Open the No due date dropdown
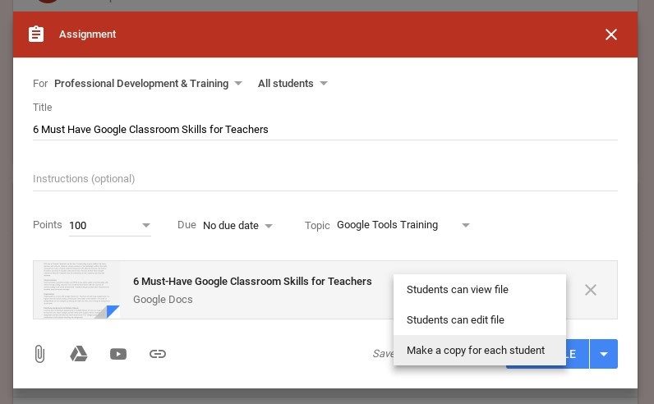The height and width of the screenshot is (404, 654). click(x=237, y=226)
